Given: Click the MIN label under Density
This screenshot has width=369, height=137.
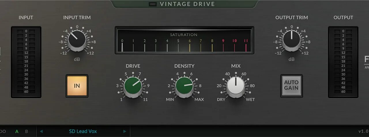Looking at the screenshot, I should pos(170,100).
